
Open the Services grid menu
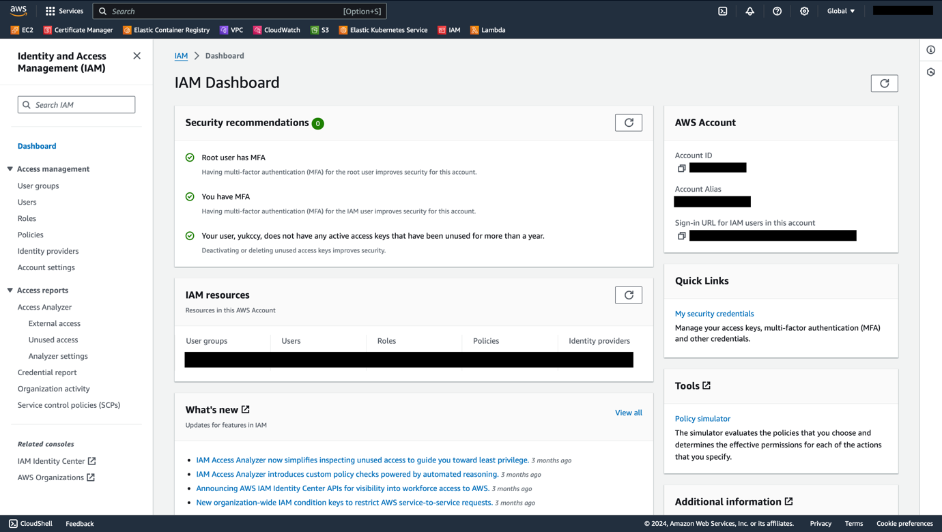click(x=64, y=11)
